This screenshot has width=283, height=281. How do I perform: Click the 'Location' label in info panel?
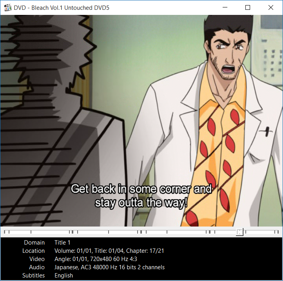click(33, 251)
